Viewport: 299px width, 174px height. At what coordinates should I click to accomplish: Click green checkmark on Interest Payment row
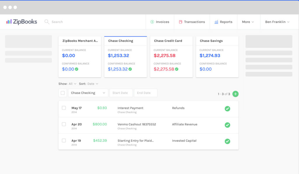click(227, 109)
